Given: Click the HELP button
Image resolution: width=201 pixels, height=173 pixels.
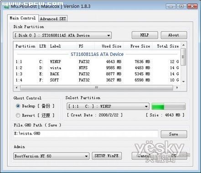Looking at the screenshot, I should pos(144,35).
